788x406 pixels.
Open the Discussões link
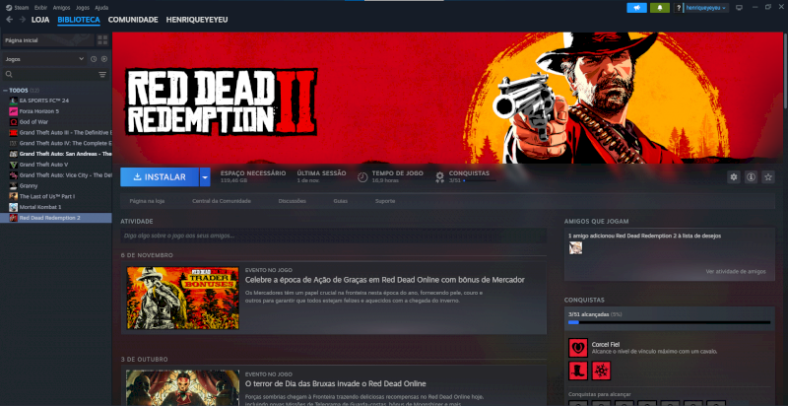coord(292,201)
